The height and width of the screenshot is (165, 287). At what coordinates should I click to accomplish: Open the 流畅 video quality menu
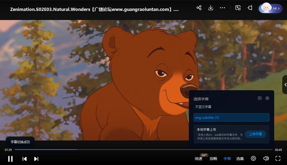point(213,159)
